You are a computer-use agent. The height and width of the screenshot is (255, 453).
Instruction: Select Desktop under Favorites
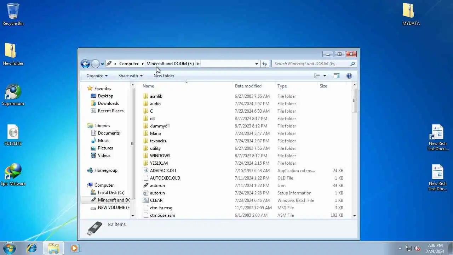coord(105,96)
